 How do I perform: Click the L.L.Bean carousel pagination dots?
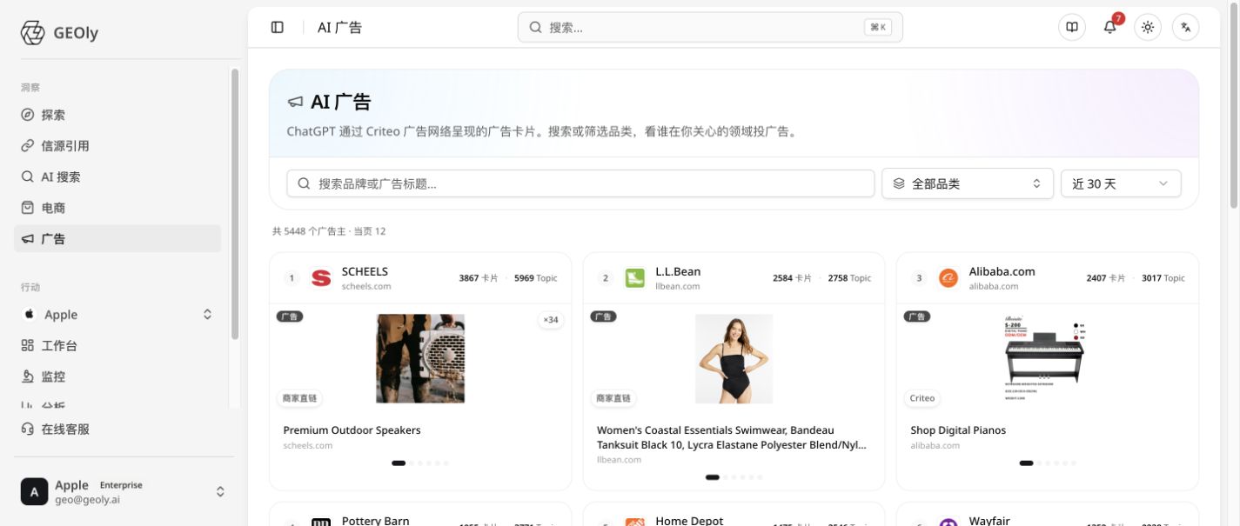pyautogui.click(x=734, y=477)
